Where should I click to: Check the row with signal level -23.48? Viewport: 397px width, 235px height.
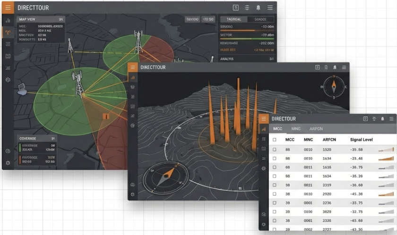point(275,159)
